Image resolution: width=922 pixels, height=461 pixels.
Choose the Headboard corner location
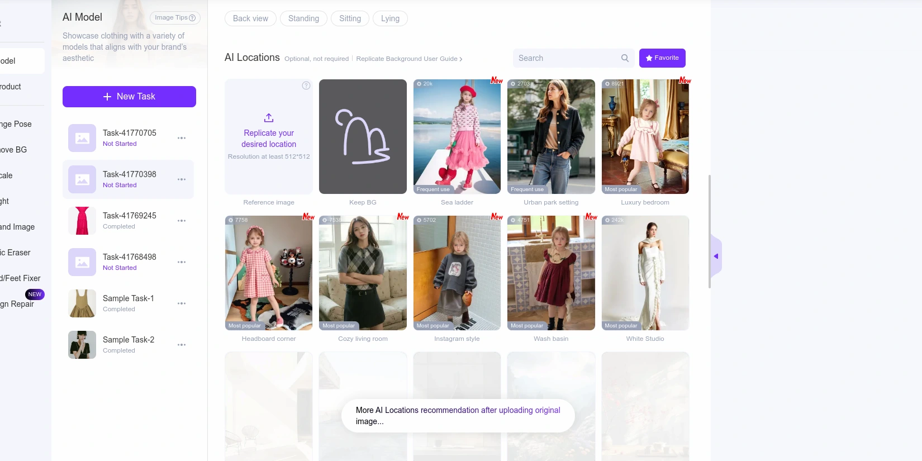pos(269,273)
